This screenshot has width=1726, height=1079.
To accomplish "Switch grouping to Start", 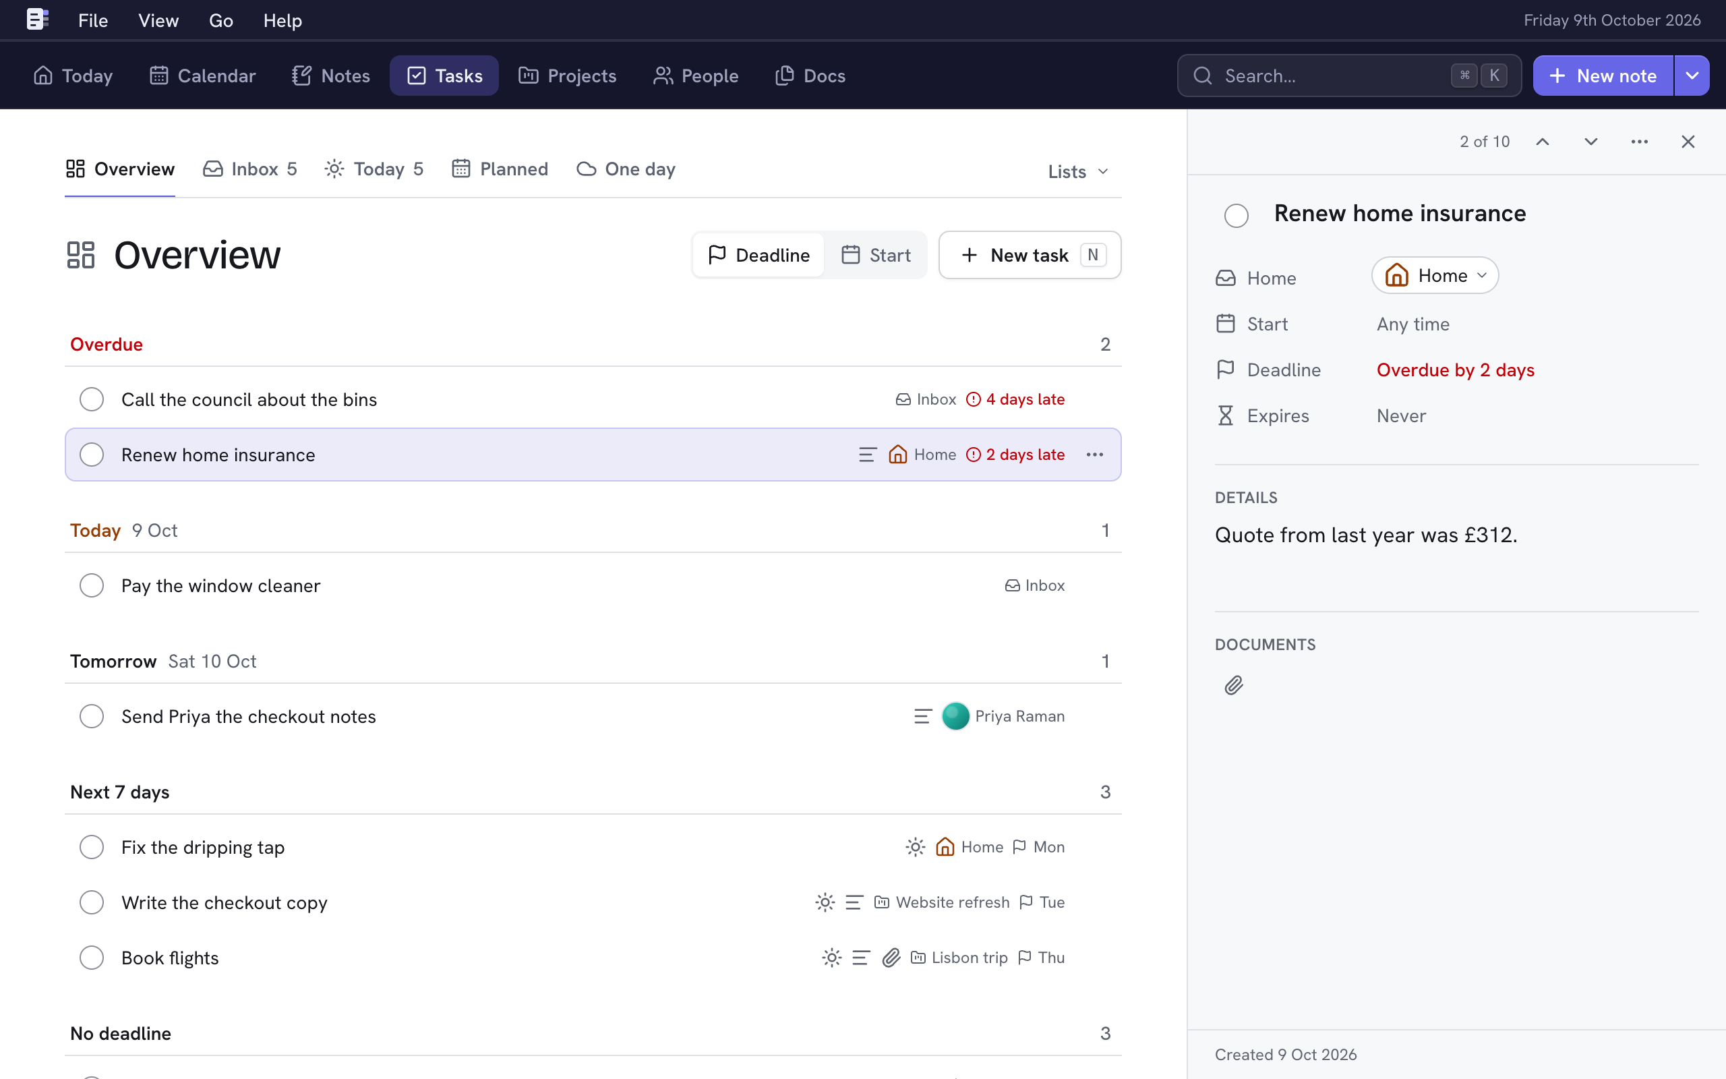I will [876, 255].
